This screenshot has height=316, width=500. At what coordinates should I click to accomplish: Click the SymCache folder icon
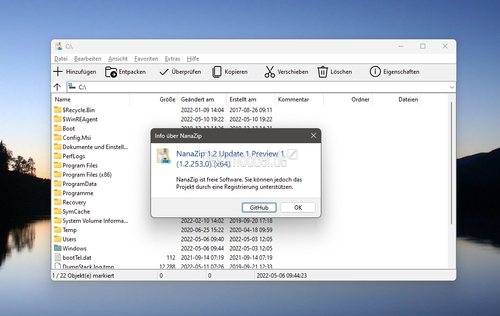(58, 212)
